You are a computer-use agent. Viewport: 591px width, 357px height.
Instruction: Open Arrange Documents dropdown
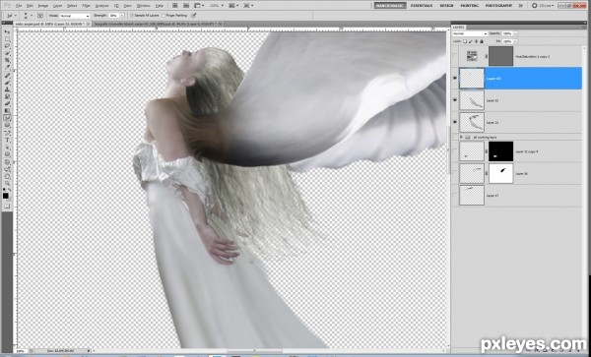point(233,6)
